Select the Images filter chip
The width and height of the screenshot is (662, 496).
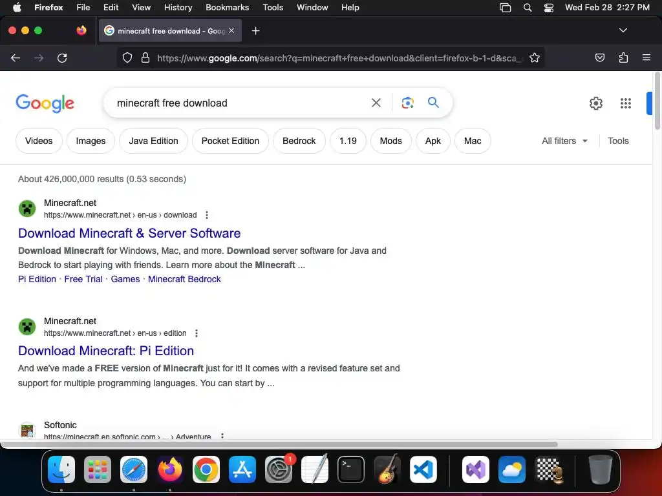[91, 141]
